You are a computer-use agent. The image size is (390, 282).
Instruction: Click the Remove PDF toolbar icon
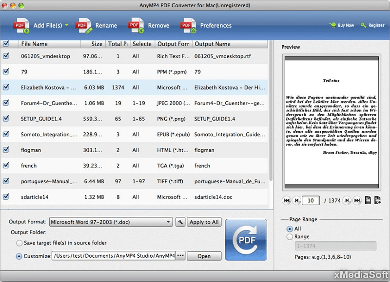(x=136, y=26)
